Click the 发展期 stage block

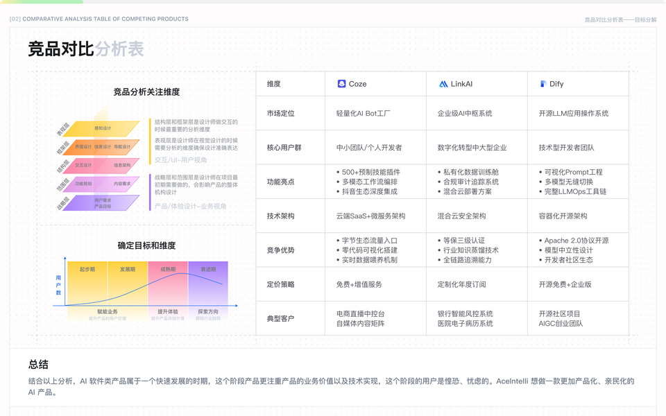pyautogui.click(x=128, y=283)
